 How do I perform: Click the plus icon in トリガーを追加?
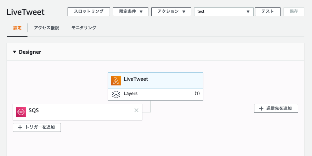[x=20, y=127]
